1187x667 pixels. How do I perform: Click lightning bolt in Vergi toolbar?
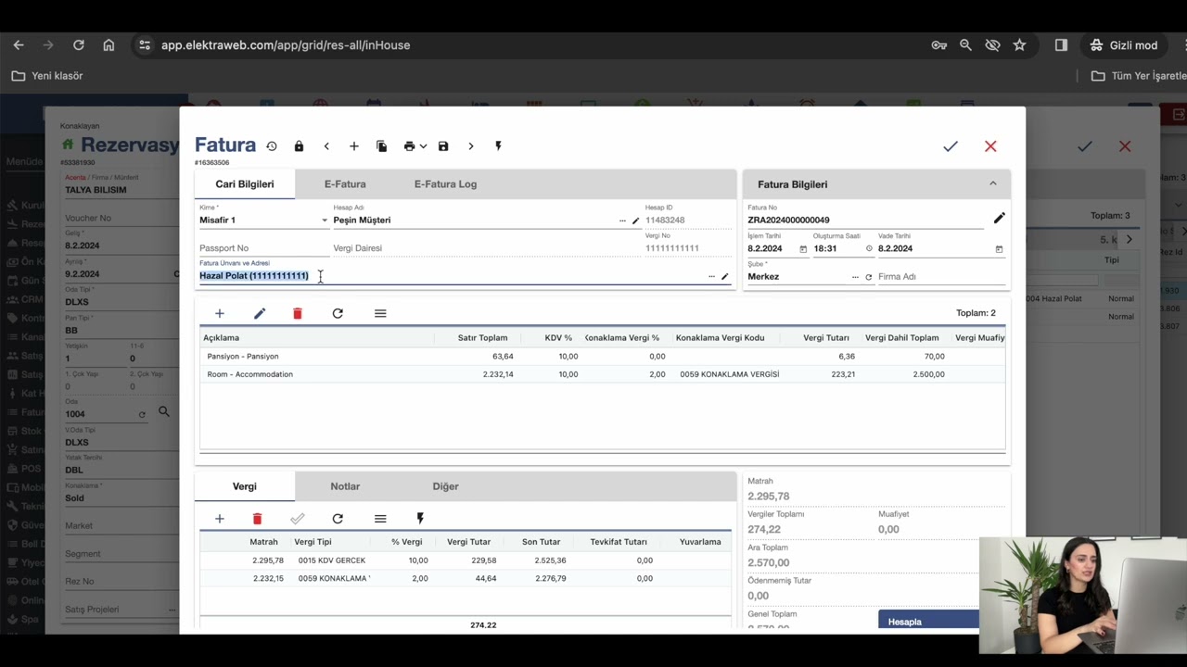pos(420,519)
